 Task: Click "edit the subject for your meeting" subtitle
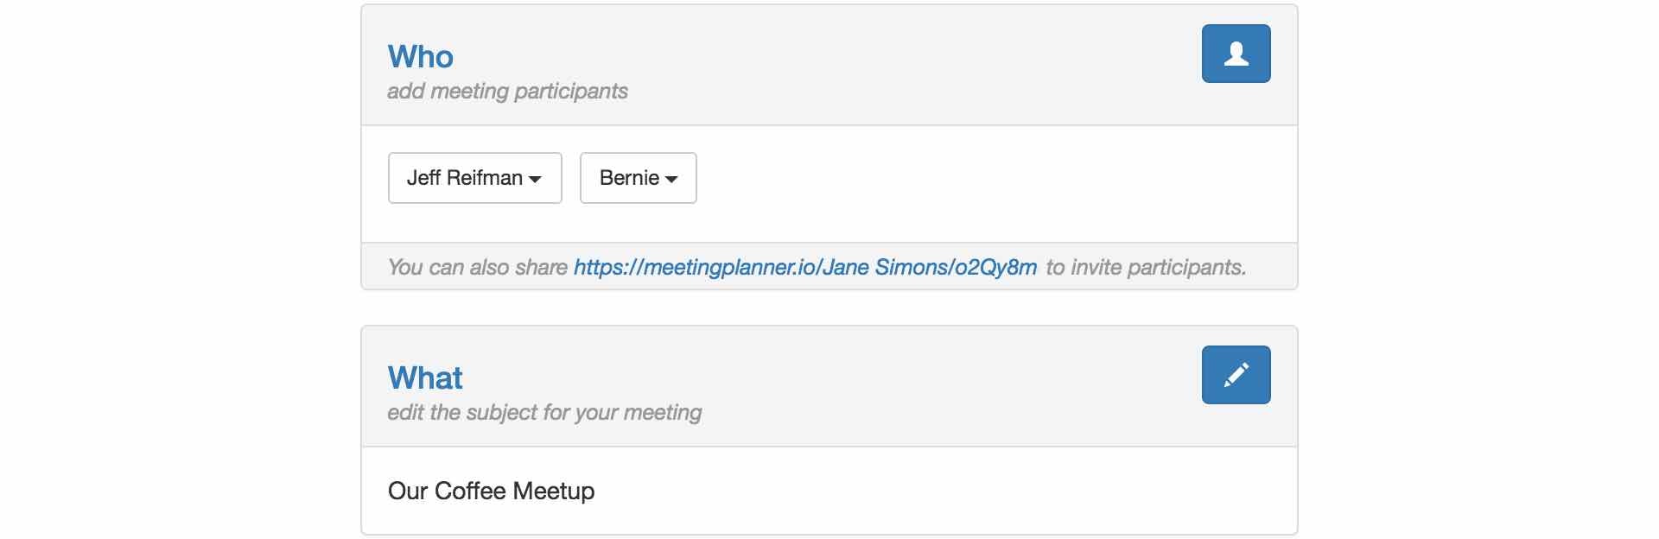tap(544, 412)
